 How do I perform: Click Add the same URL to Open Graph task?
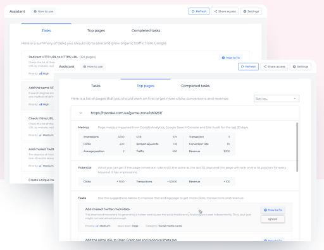(131, 240)
